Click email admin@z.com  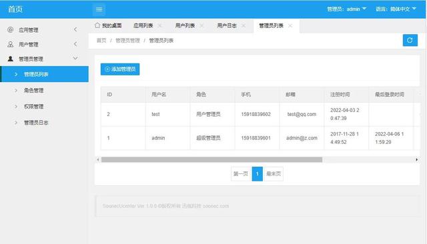pos(302,138)
